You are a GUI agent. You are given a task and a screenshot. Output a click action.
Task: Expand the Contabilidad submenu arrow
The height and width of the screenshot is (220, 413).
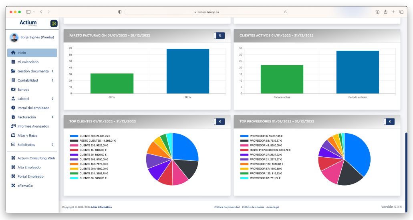point(52,80)
